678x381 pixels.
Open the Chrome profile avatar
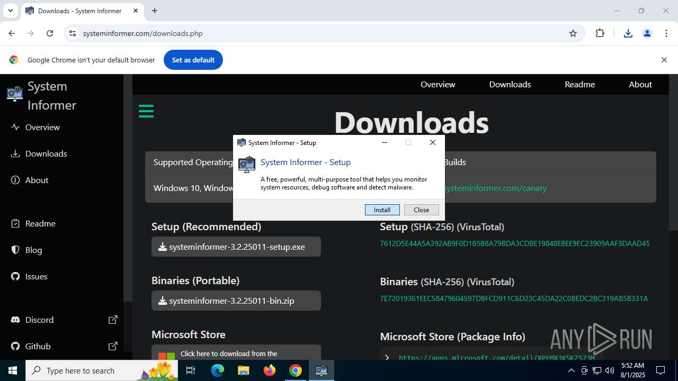(x=647, y=33)
